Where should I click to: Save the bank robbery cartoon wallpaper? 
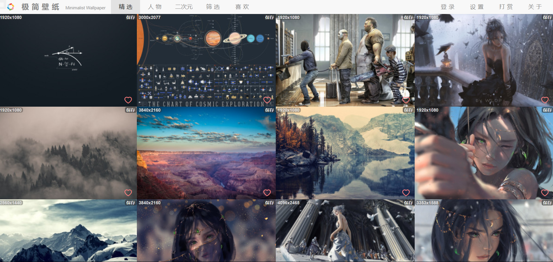(409, 17)
